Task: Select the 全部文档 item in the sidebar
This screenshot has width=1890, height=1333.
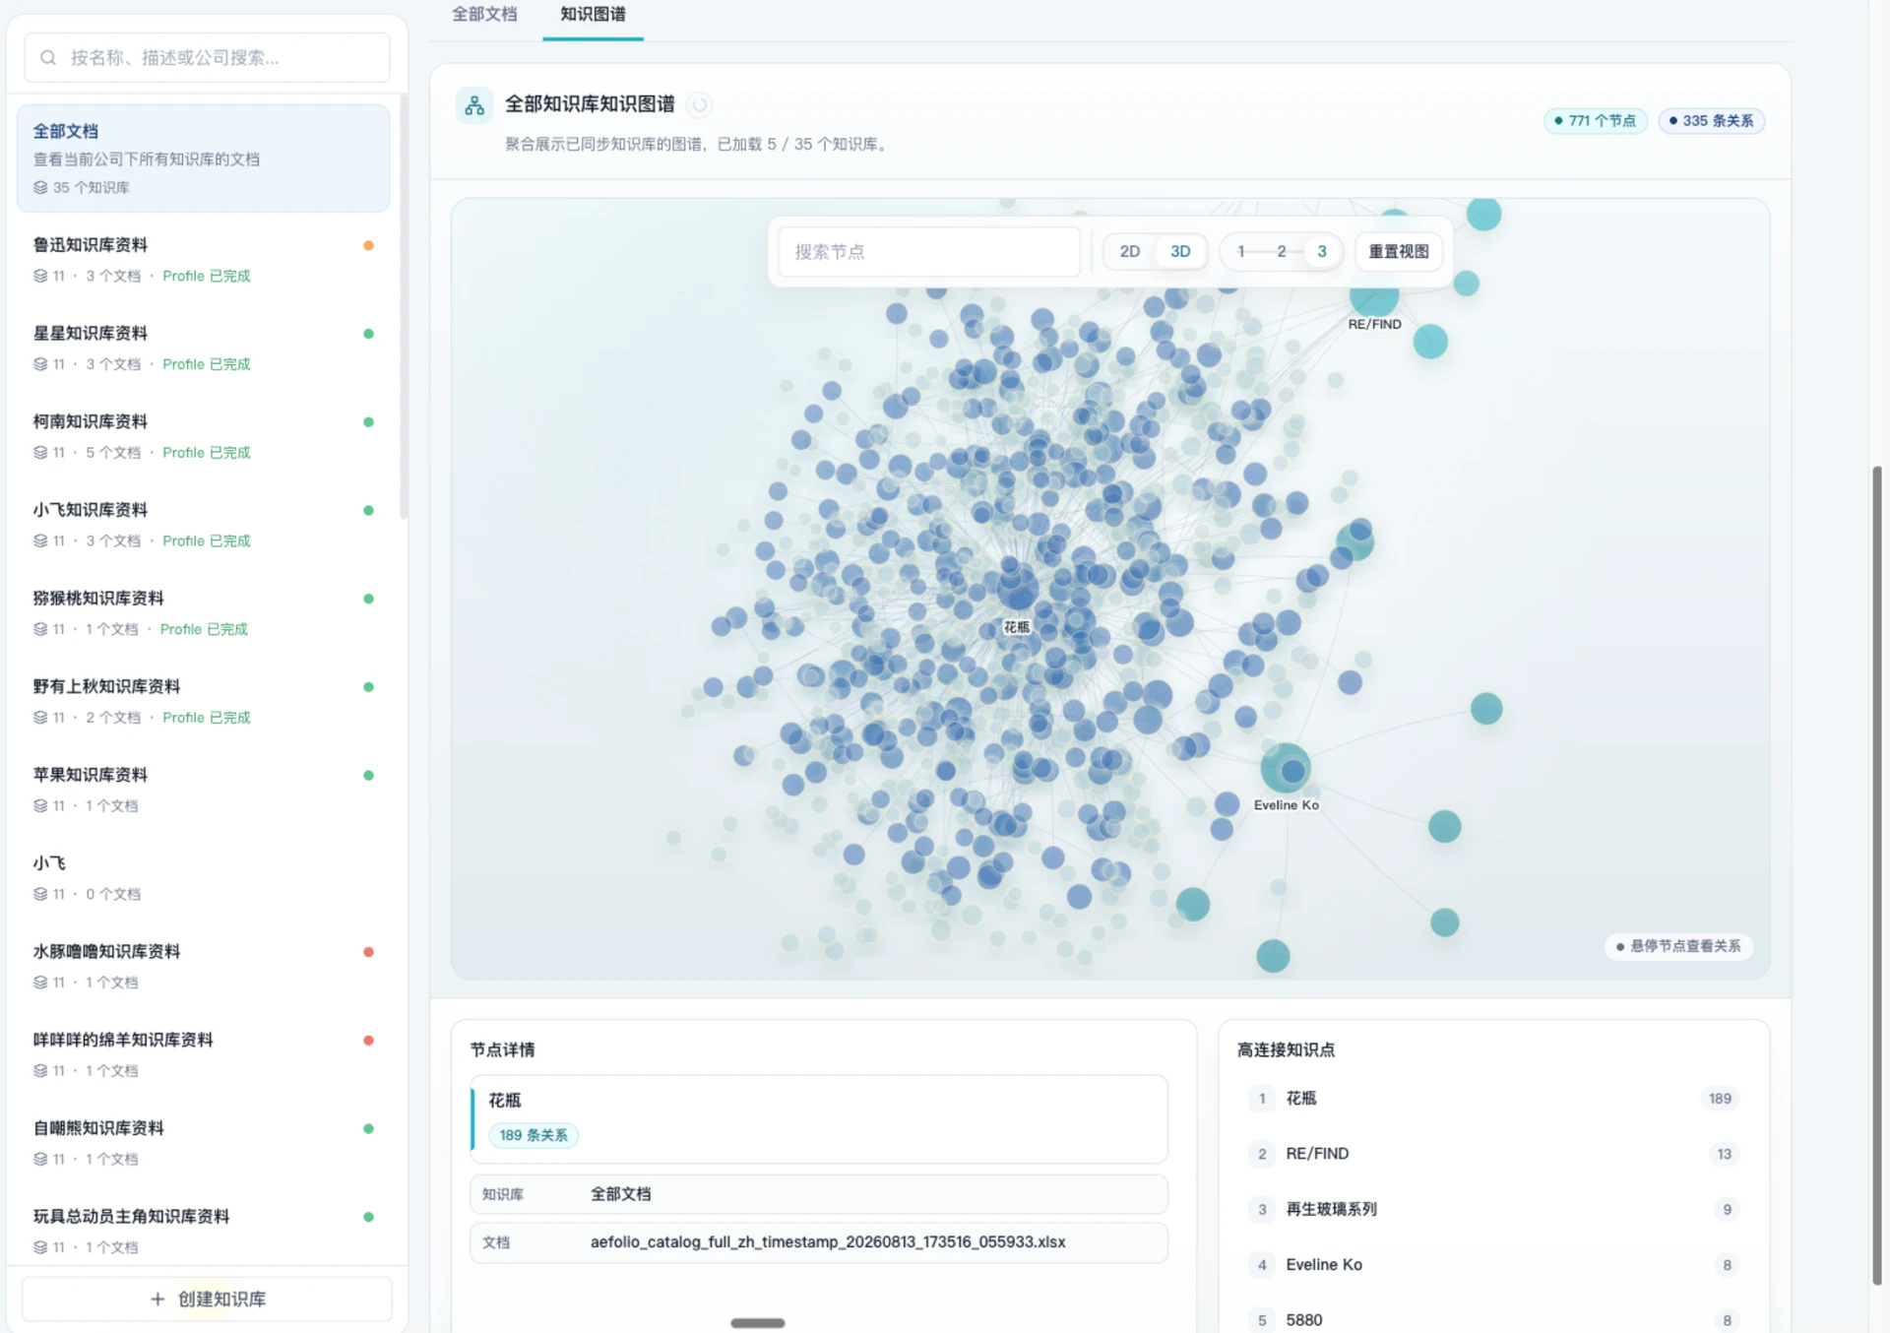Action: coord(203,159)
